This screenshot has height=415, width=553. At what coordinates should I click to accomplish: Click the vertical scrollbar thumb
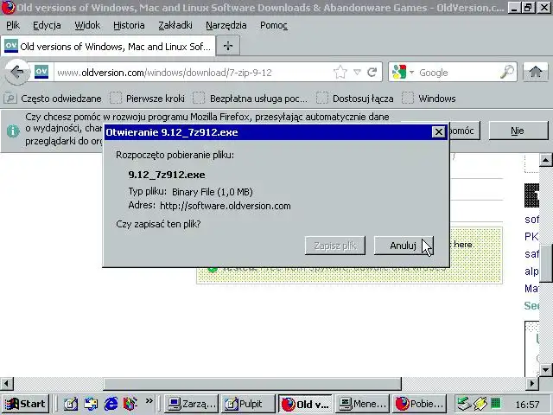click(545, 263)
